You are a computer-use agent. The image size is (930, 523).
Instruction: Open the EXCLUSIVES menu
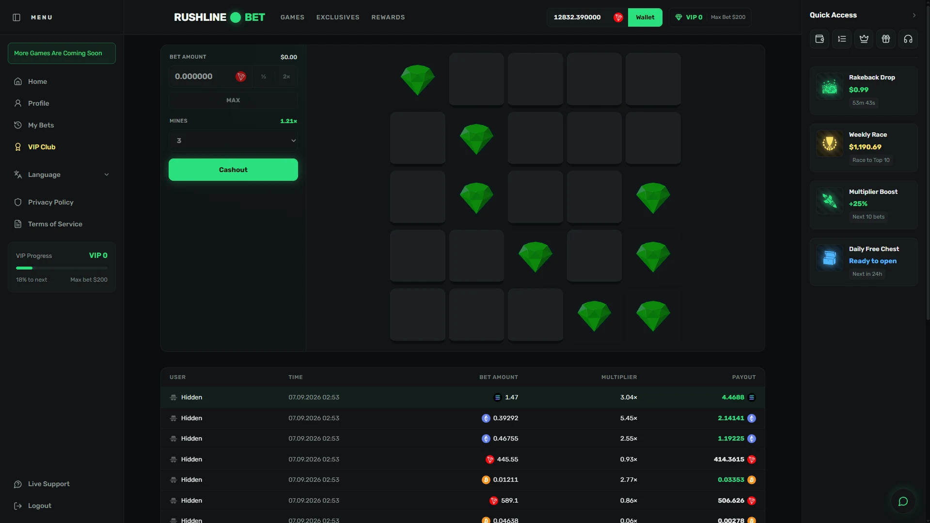(338, 17)
